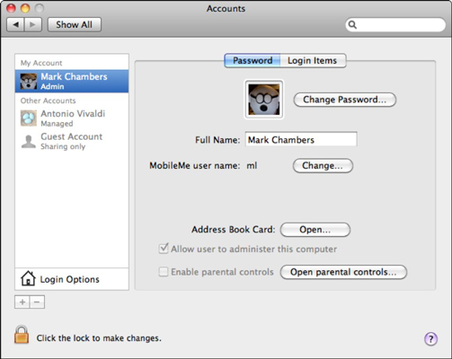This screenshot has height=359, width=452.
Task: Click the user picture next to Change Password
Action: [264, 100]
